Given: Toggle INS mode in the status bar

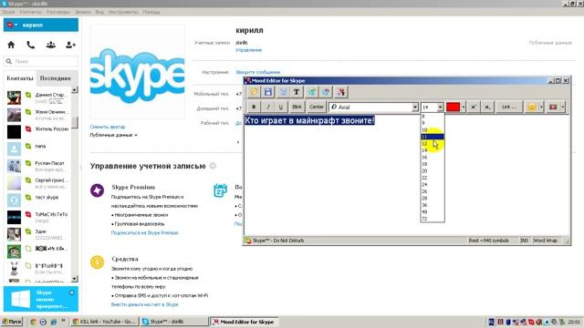Looking at the screenshot, I should click(x=524, y=241).
